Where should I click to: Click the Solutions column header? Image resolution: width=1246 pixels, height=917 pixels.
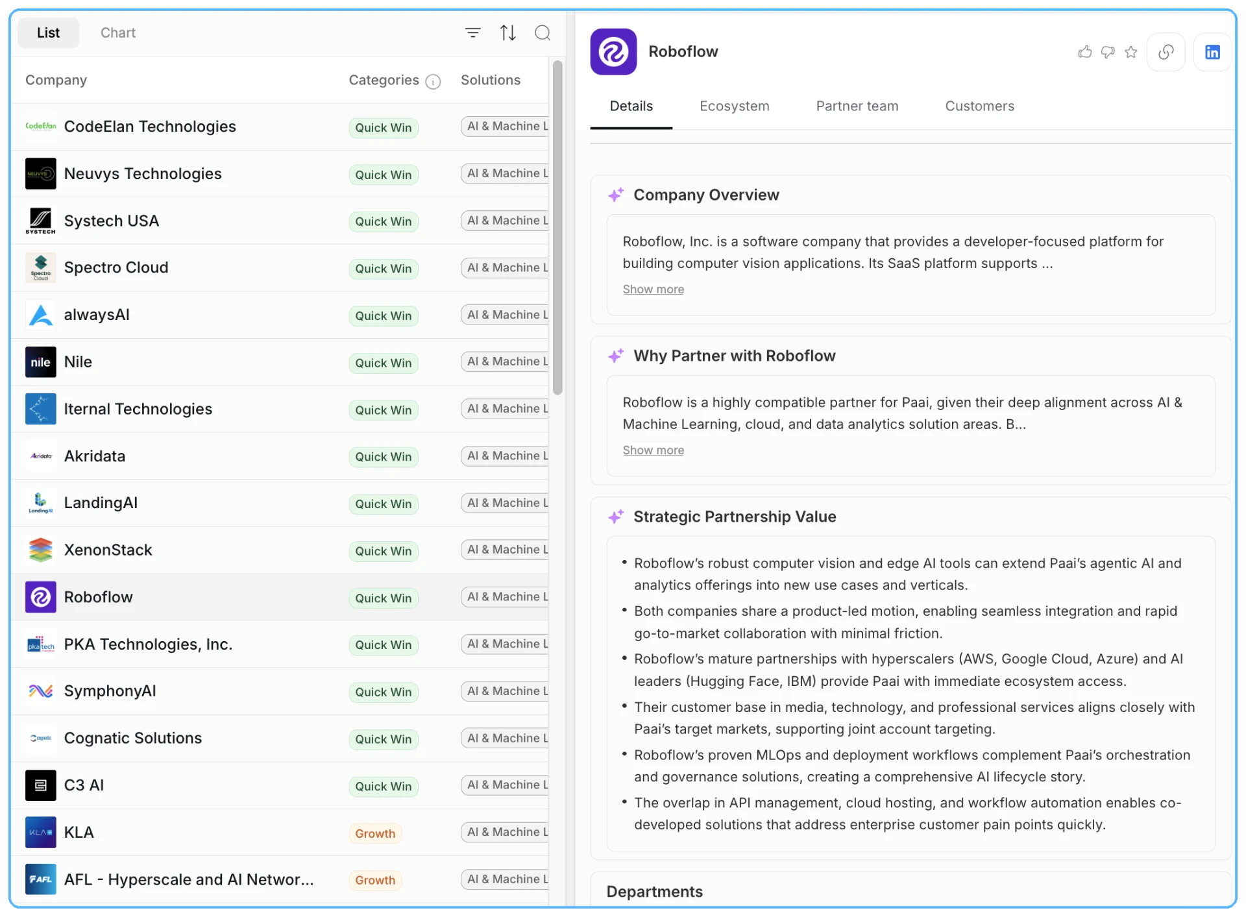[491, 80]
